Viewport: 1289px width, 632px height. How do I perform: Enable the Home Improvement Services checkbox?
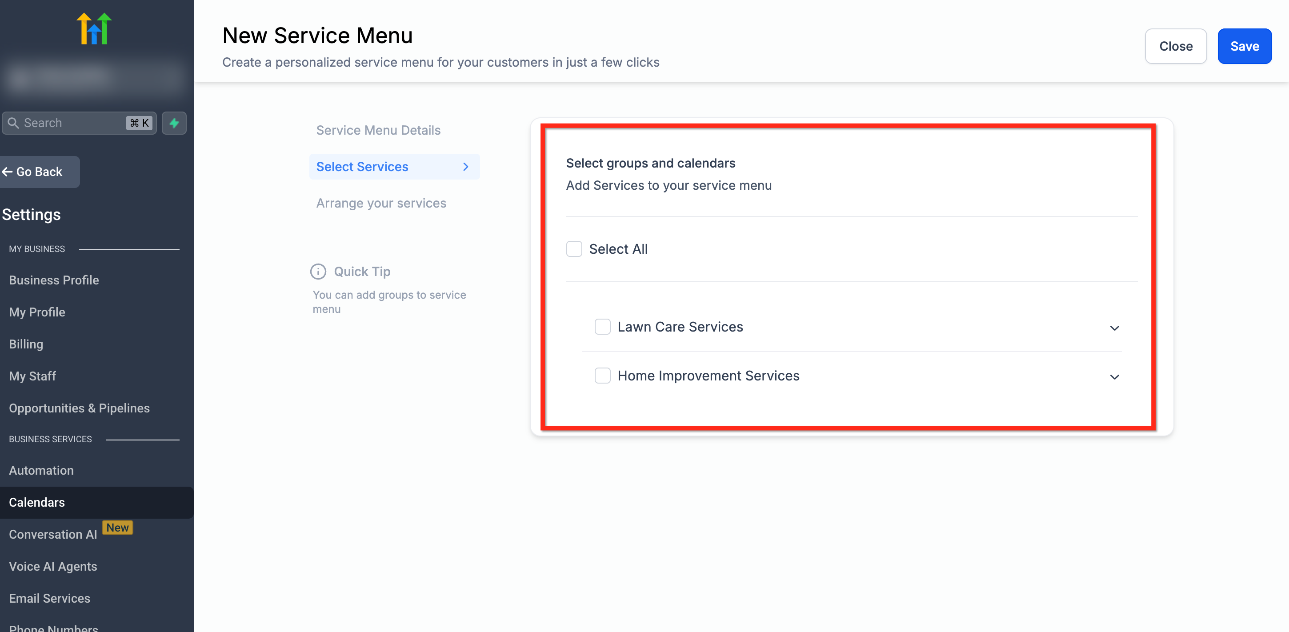pyautogui.click(x=602, y=376)
